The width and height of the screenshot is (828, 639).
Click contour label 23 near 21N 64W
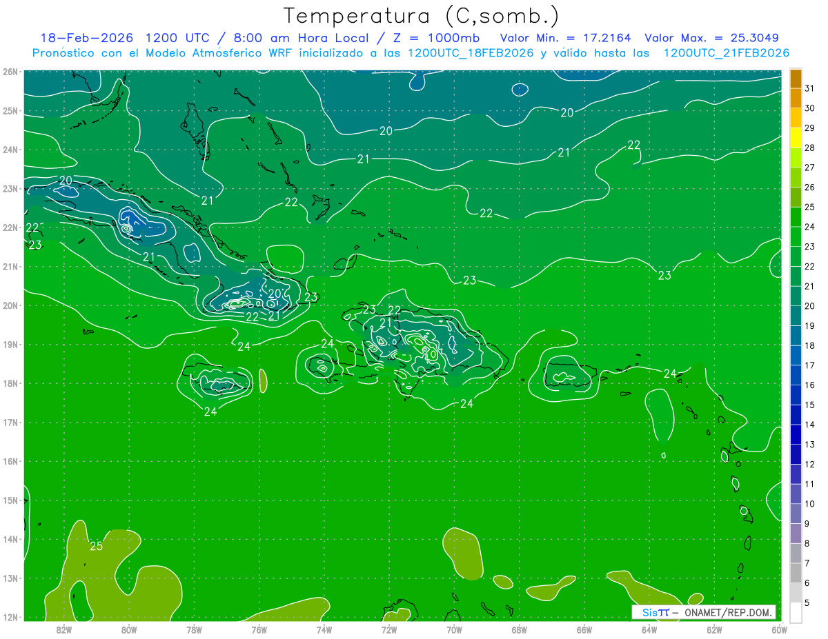click(664, 276)
